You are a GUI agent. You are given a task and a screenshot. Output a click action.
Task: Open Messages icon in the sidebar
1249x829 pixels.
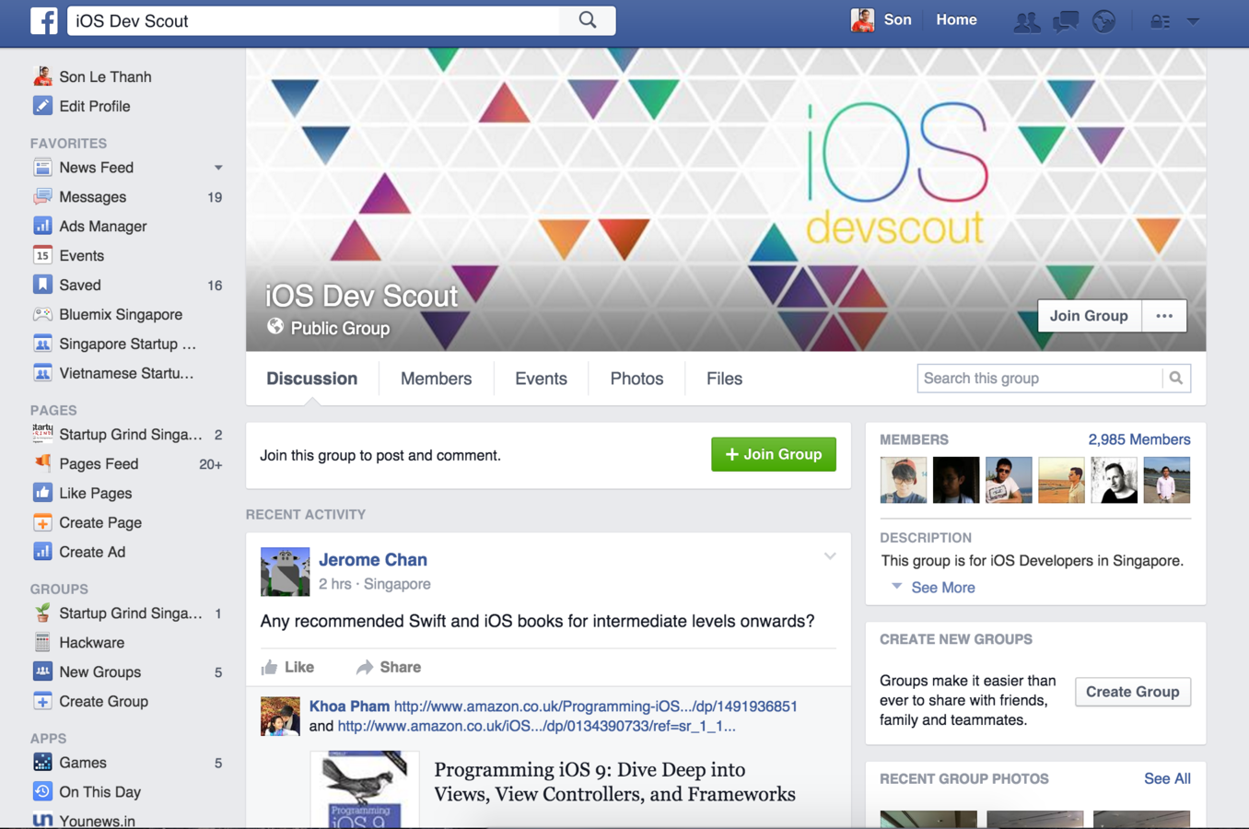[x=42, y=197]
